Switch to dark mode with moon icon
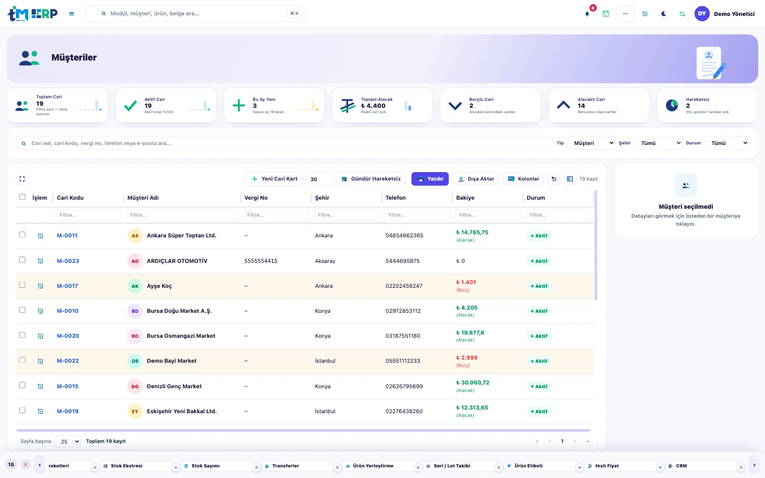The image size is (765, 478). (664, 14)
